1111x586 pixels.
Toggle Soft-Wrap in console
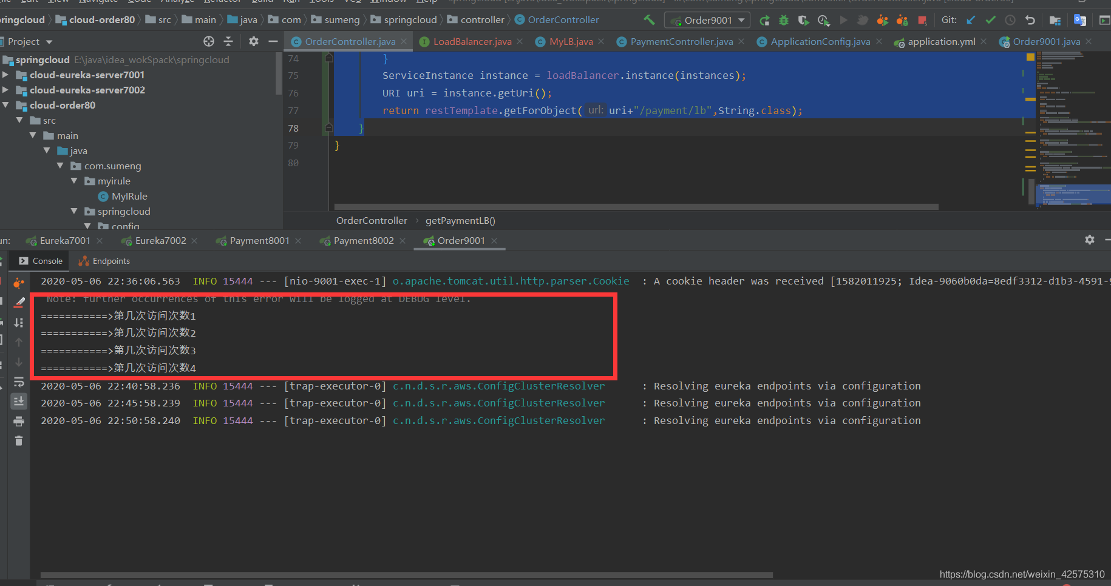(x=19, y=382)
